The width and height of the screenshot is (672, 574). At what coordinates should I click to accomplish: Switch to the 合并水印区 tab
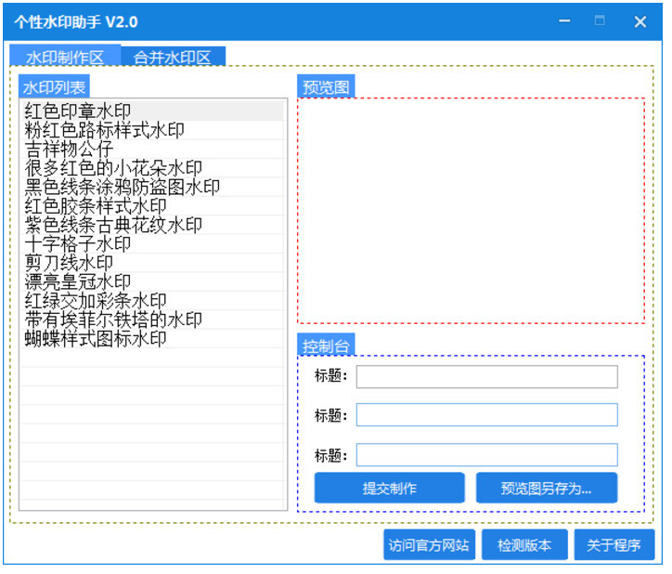click(x=172, y=57)
